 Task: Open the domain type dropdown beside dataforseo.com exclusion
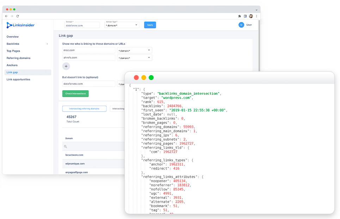click(121, 84)
